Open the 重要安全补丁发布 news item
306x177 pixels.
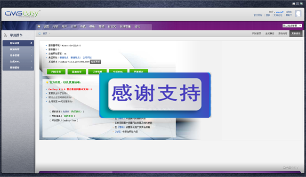59,94
